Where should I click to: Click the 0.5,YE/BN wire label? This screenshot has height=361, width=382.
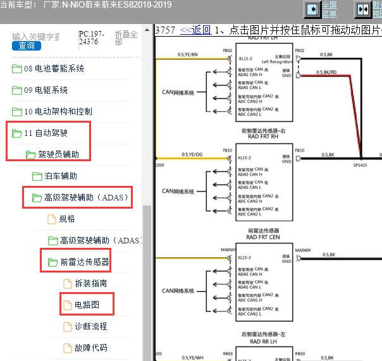point(188,54)
